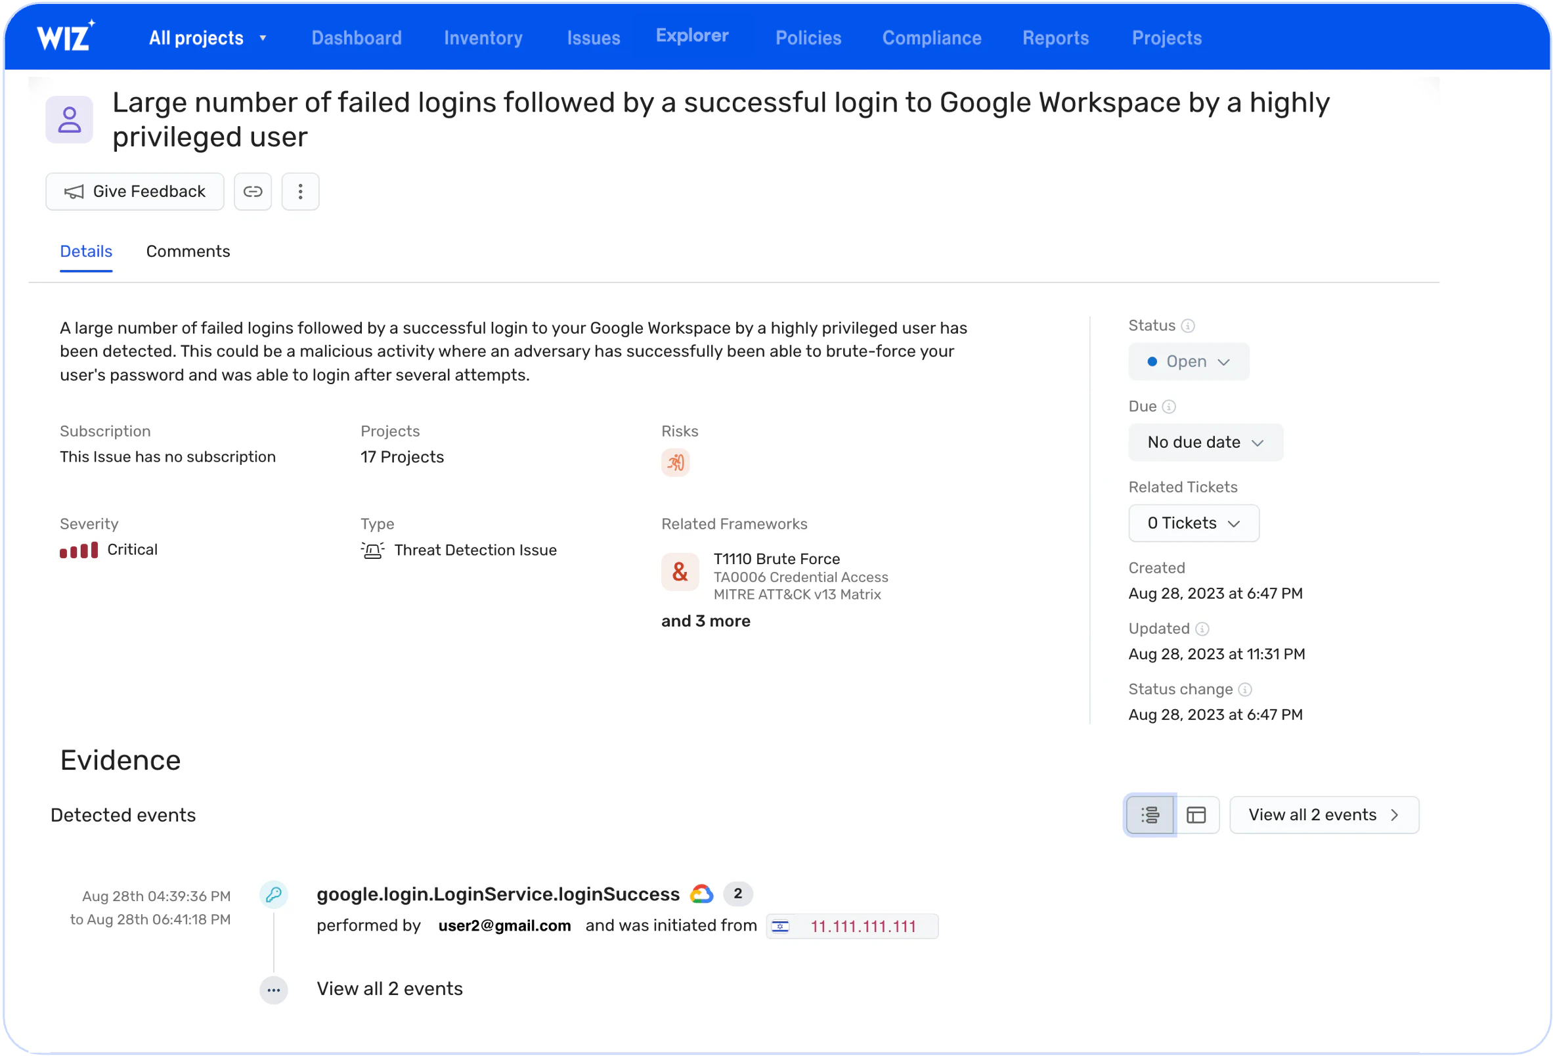
Task: Expand the 'and 3 more' frameworks
Action: click(x=706, y=621)
